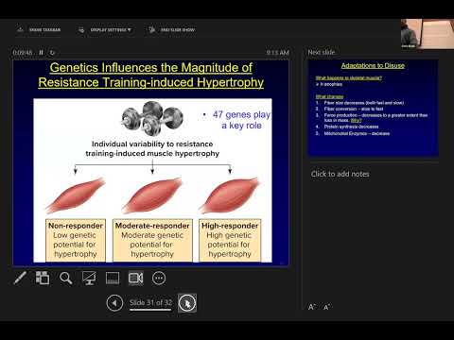Activate the zoom into slide magnifier
This screenshot has width=454, height=340.
(65, 278)
